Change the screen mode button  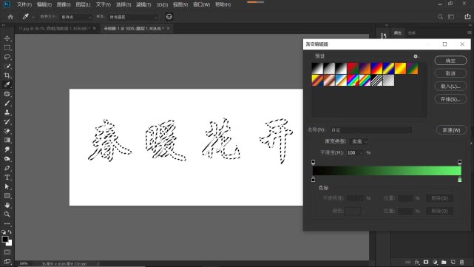(7, 261)
